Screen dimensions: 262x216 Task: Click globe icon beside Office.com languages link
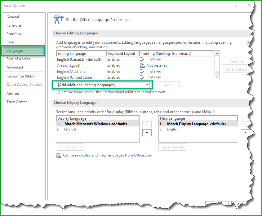[x=59, y=155]
